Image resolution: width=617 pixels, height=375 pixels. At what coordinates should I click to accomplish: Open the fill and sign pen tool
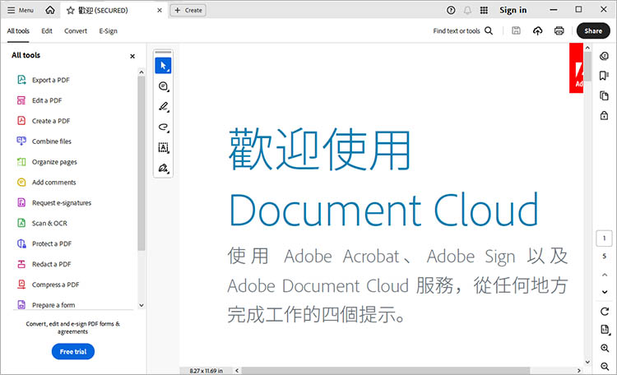(x=163, y=168)
